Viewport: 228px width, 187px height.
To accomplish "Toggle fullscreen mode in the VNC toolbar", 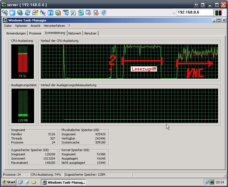I will tap(12, 13).
